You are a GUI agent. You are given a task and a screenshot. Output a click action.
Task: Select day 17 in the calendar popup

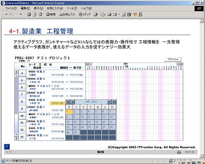[x=83, y=122]
